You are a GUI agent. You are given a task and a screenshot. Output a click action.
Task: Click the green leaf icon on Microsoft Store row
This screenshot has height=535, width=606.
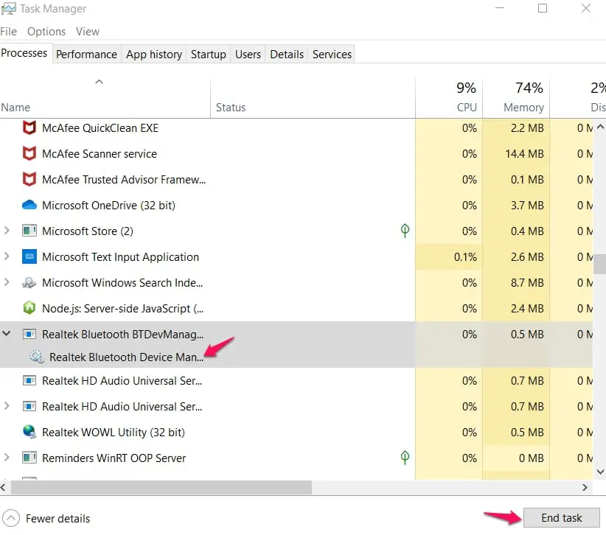point(405,231)
